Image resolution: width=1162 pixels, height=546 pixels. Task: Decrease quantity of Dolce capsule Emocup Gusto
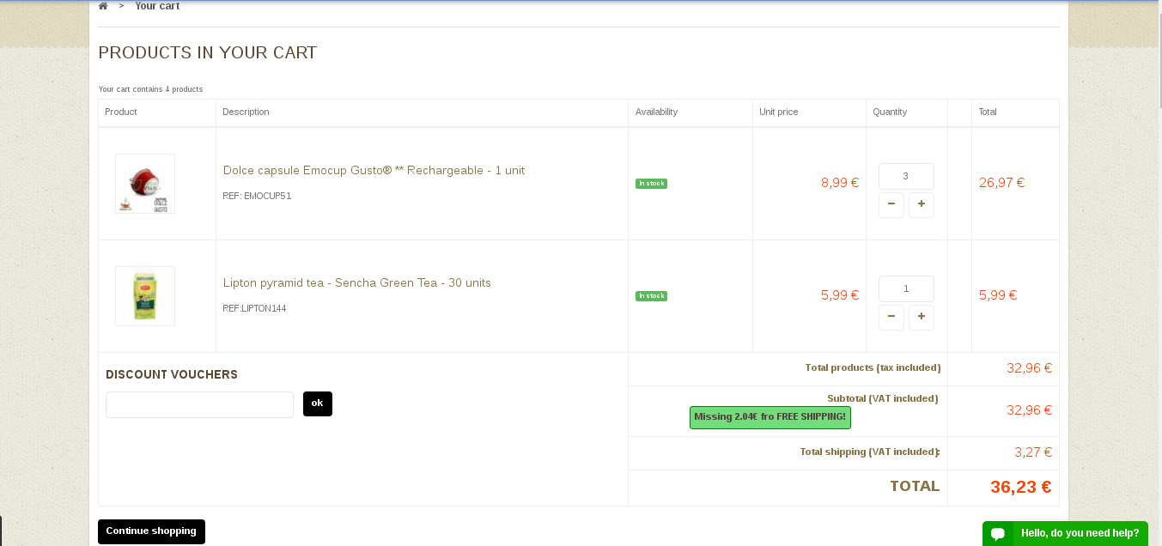[x=891, y=205]
